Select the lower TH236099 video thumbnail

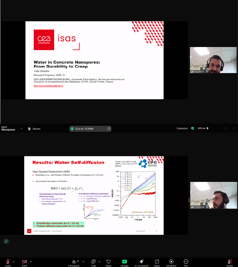point(214,195)
